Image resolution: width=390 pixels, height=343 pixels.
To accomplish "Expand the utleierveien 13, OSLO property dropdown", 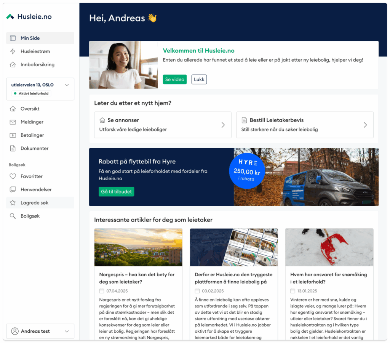I will [67, 85].
